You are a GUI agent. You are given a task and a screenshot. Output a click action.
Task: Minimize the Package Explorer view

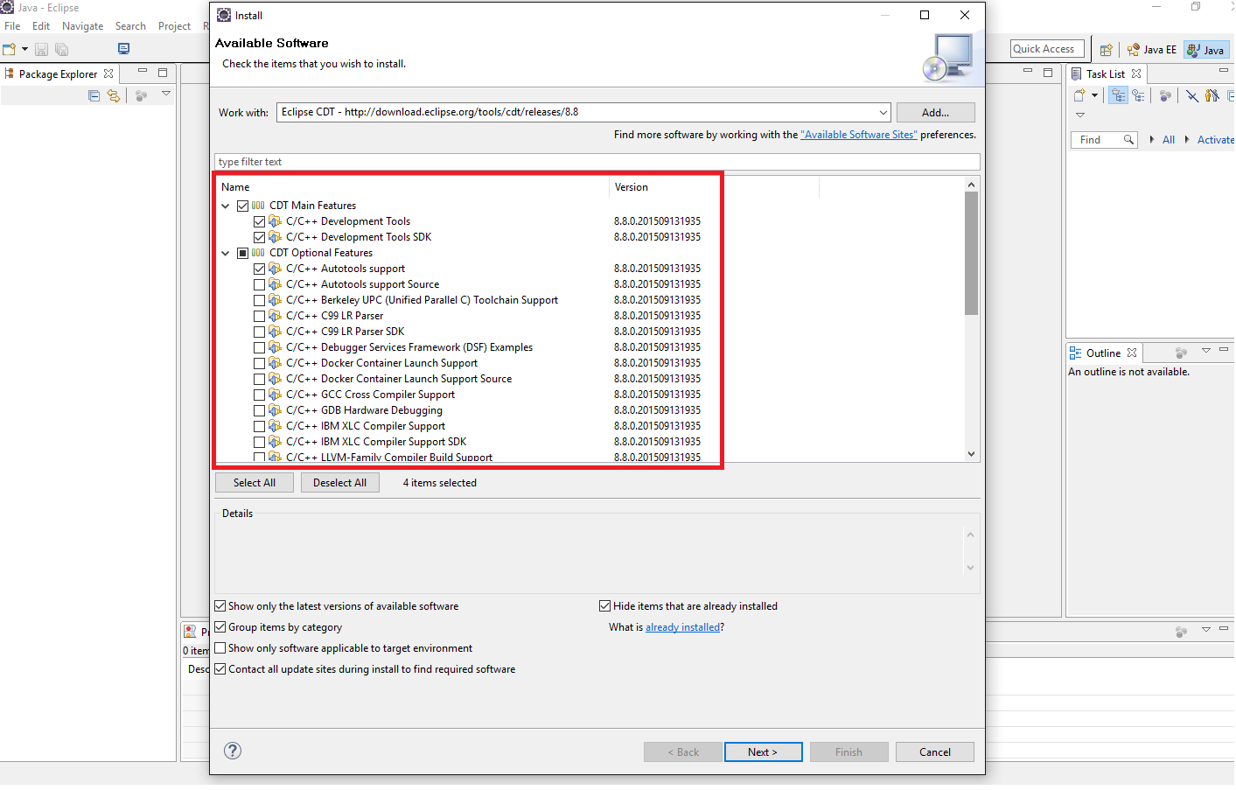pos(143,72)
